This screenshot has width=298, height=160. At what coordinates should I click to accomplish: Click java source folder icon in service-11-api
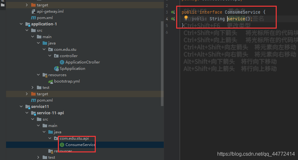(51, 132)
